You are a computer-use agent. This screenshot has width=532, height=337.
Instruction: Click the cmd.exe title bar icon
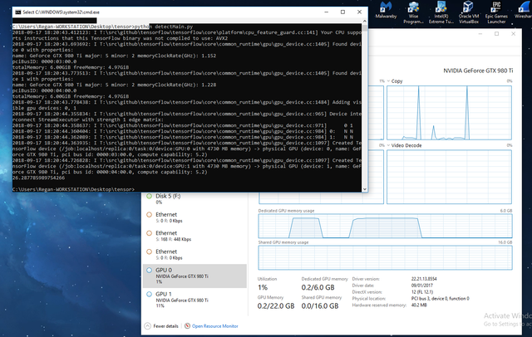18,12
